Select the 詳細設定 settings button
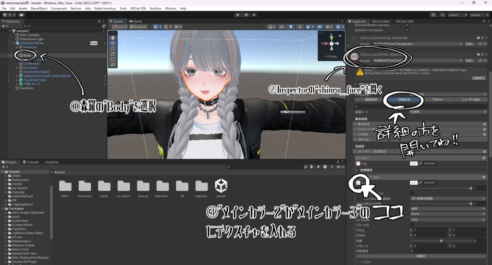This screenshot has height=265, width=492. pyautogui.click(x=404, y=100)
